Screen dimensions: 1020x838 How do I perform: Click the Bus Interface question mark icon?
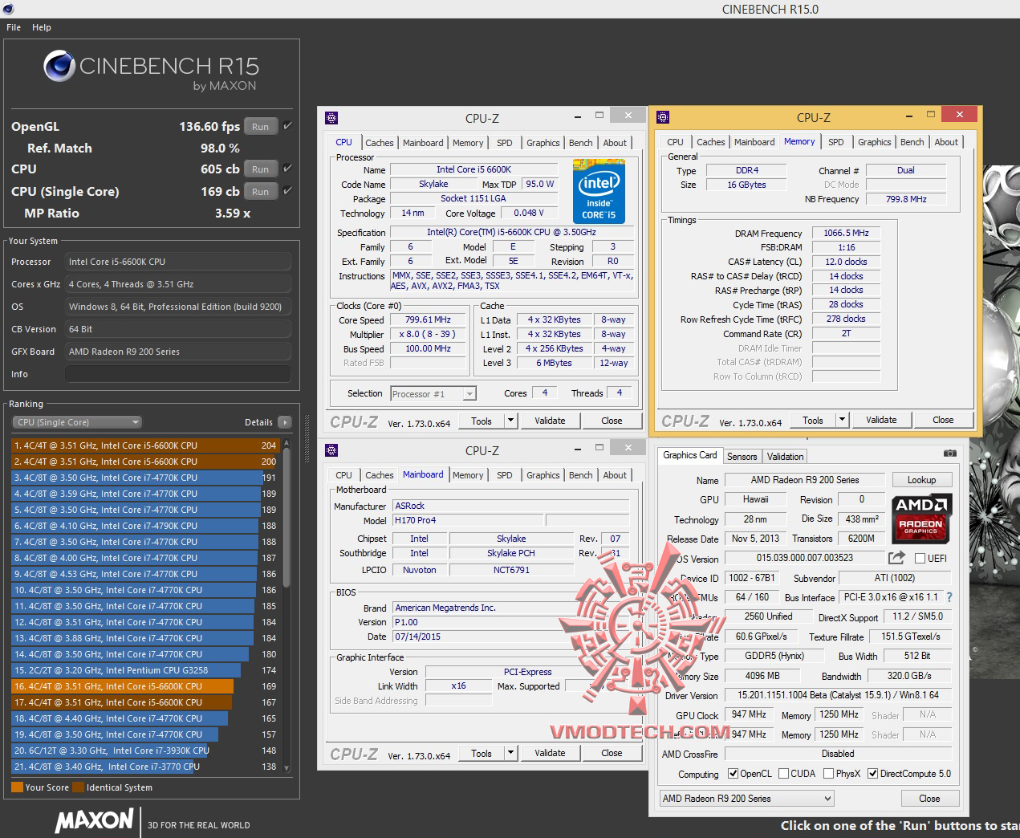(x=949, y=597)
